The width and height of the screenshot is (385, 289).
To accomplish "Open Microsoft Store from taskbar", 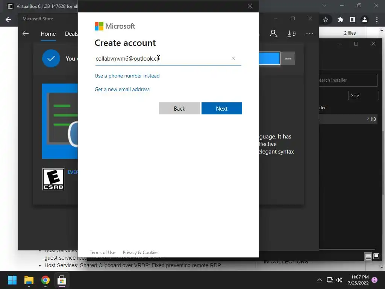I will (x=62, y=280).
